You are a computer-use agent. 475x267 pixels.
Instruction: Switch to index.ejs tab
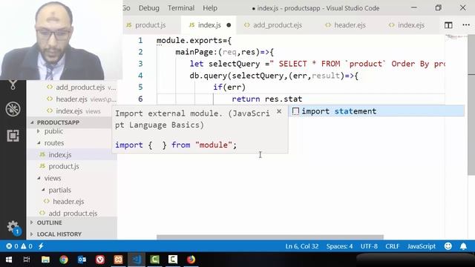[407, 25]
